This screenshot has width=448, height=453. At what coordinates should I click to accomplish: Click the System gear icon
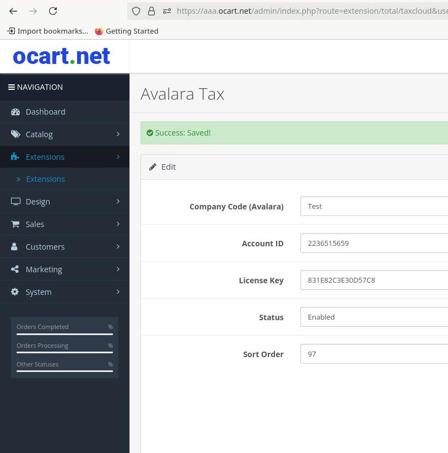[15, 292]
